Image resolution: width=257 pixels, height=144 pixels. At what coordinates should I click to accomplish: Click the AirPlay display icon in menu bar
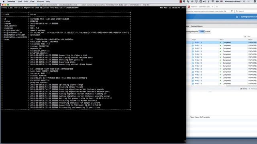(x=196, y=2)
